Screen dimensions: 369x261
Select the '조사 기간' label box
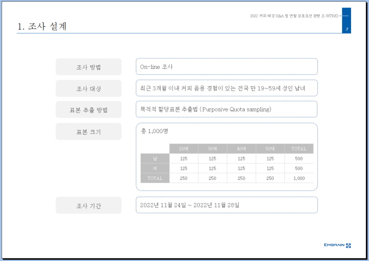click(x=89, y=205)
